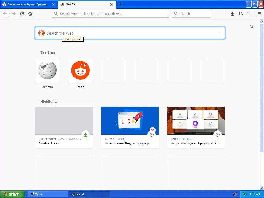
Task: Click clock history badge on Загрузить Яндекс card
Action: tap(218, 134)
